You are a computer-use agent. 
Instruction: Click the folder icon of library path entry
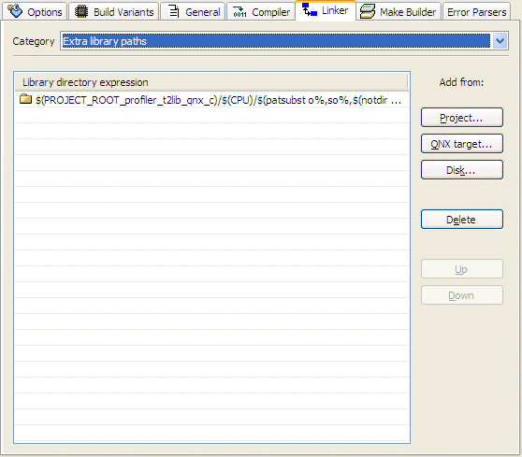(25, 99)
